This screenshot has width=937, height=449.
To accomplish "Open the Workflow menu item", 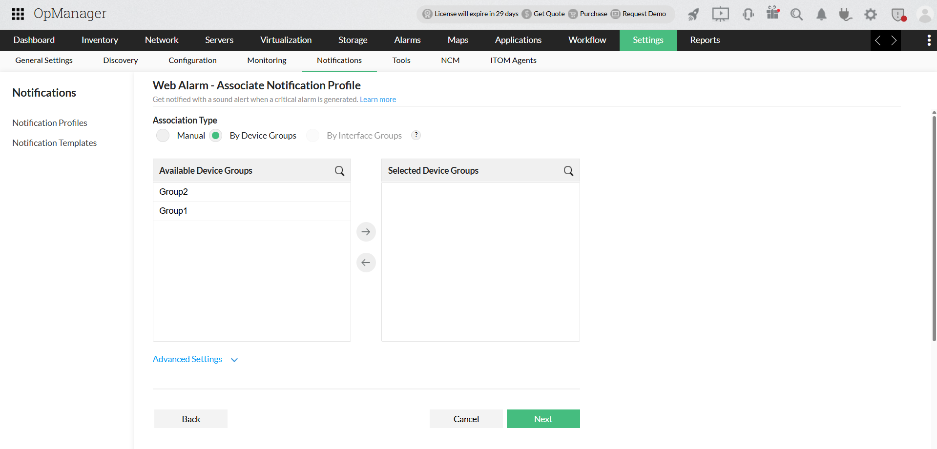I will point(587,40).
